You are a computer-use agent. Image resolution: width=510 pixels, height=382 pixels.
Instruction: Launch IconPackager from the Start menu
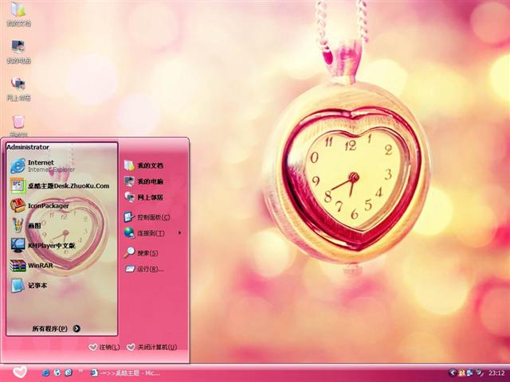pos(48,205)
